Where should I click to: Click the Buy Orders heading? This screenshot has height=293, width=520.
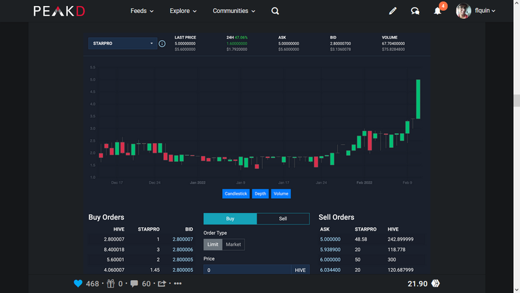[x=106, y=217]
